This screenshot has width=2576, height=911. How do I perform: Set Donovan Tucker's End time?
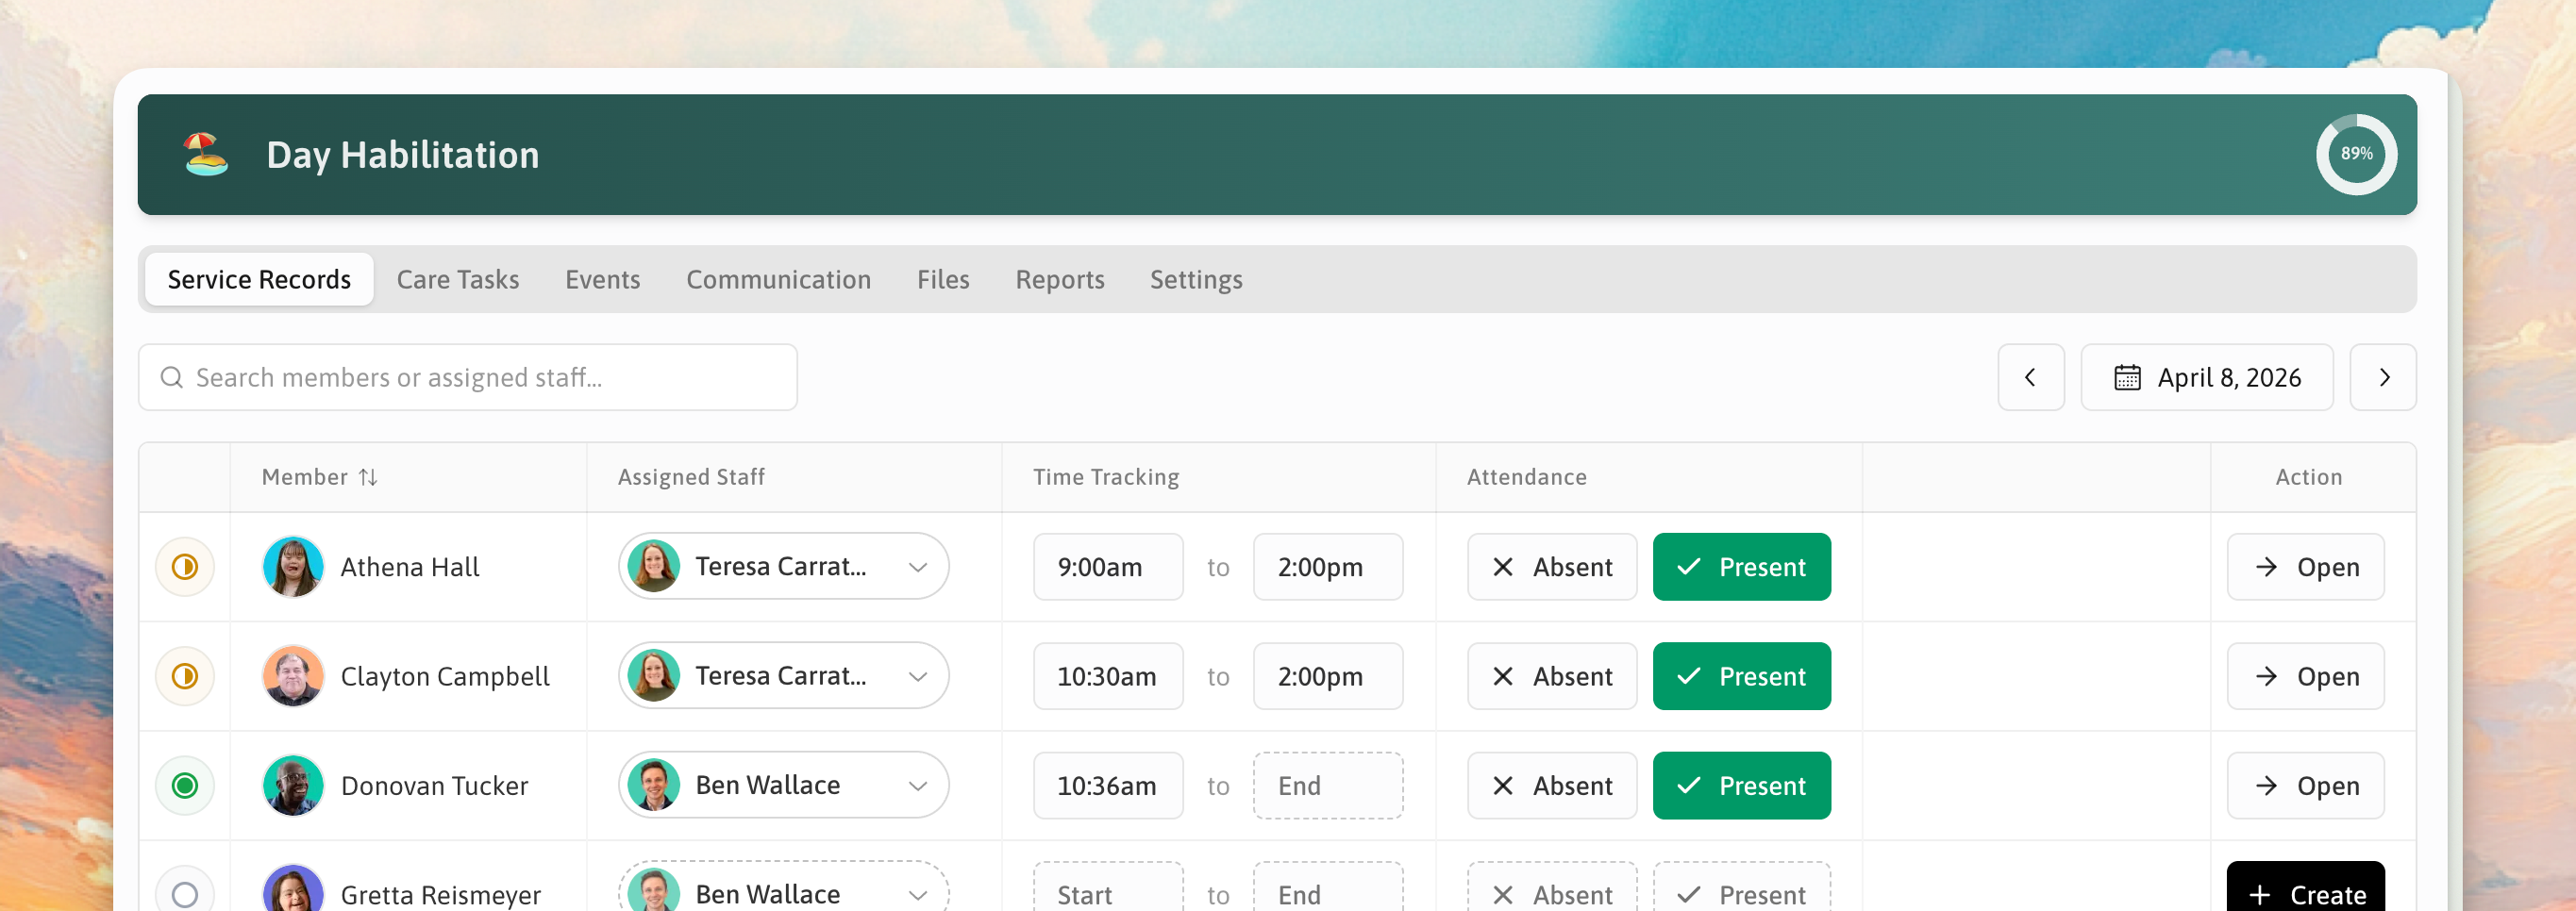coord(1328,787)
